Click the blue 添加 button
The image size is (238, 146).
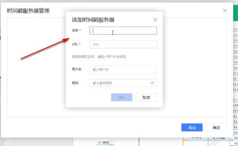192,128
